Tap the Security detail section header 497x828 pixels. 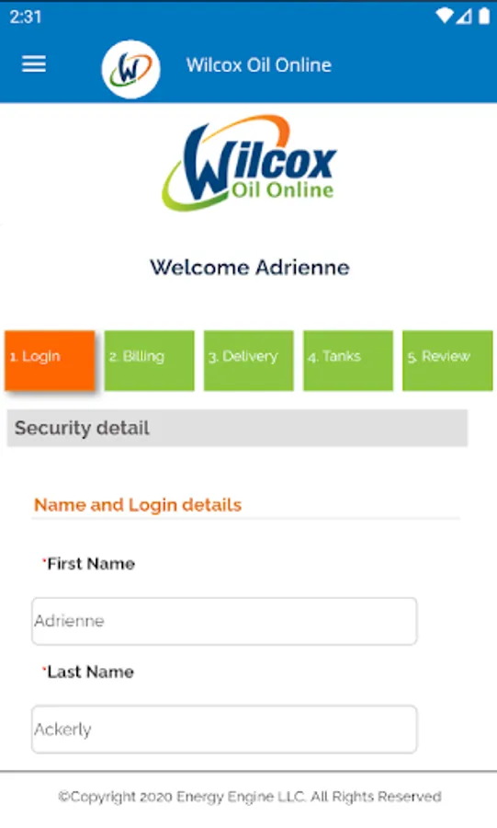tap(237, 428)
